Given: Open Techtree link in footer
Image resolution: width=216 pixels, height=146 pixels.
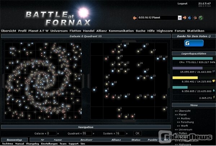Looking at the screenshot, I should point(8,143).
